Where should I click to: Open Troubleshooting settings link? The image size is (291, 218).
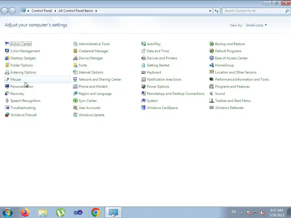click(x=23, y=108)
